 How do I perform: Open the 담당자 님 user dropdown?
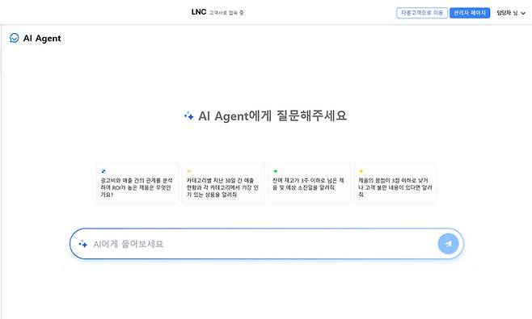click(x=511, y=13)
